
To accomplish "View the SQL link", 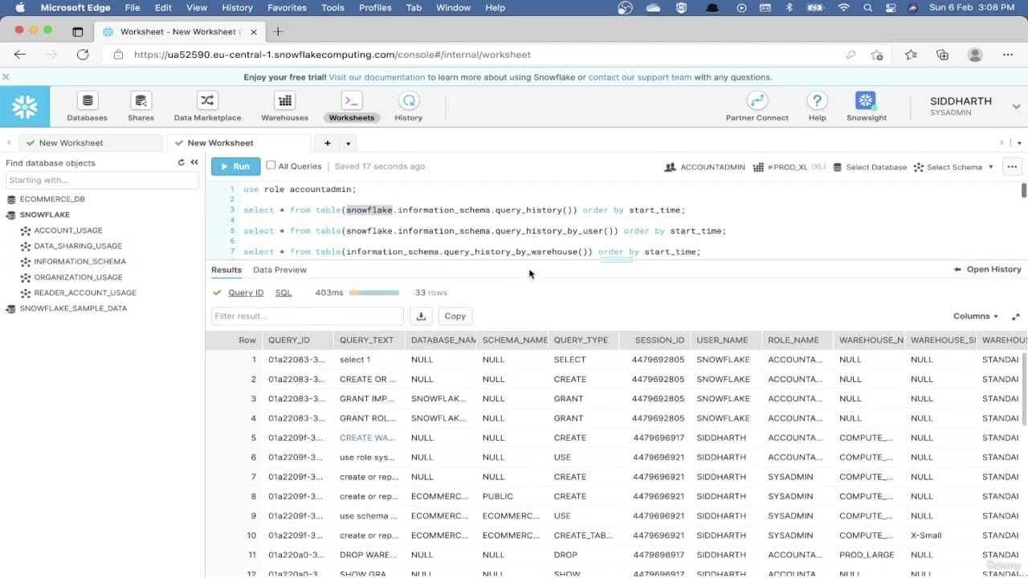I will tap(284, 293).
